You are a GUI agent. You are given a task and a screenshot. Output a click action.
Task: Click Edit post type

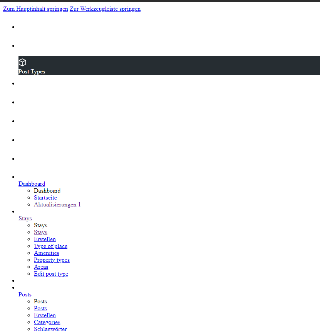[51, 273]
